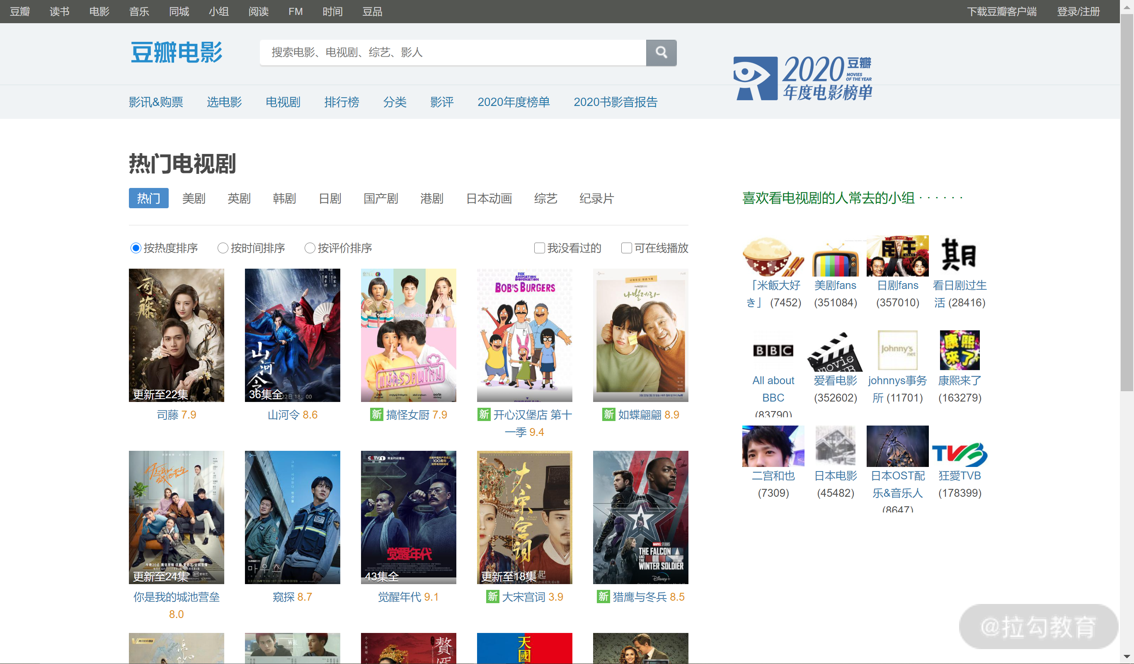
Task: Click 读书 in the top bar
Action: (x=59, y=12)
